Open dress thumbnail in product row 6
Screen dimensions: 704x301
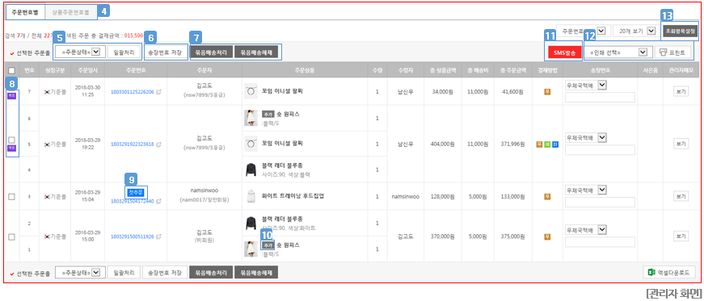tap(251, 118)
